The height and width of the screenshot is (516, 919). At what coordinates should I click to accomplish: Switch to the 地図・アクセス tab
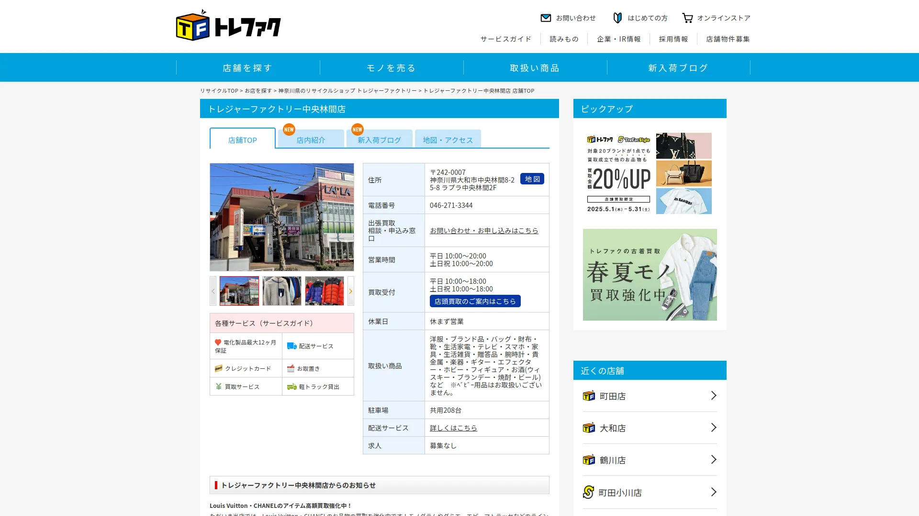pyautogui.click(x=448, y=139)
